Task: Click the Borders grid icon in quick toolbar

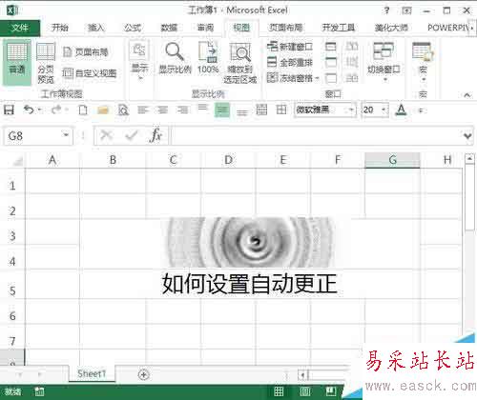Action: click(281, 110)
